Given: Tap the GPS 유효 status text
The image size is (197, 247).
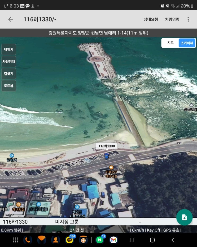Looking at the screenshot, I should pos(171,230).
